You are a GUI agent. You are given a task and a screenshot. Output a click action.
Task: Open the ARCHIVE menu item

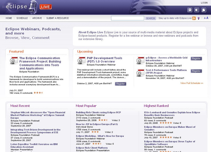(37, 18)
